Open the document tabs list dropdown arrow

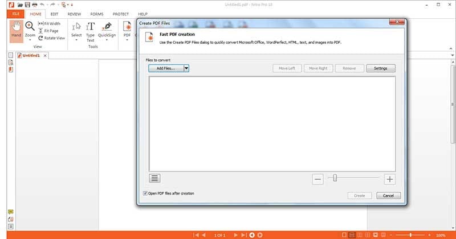pyautogui.click(x=453, y=55)
